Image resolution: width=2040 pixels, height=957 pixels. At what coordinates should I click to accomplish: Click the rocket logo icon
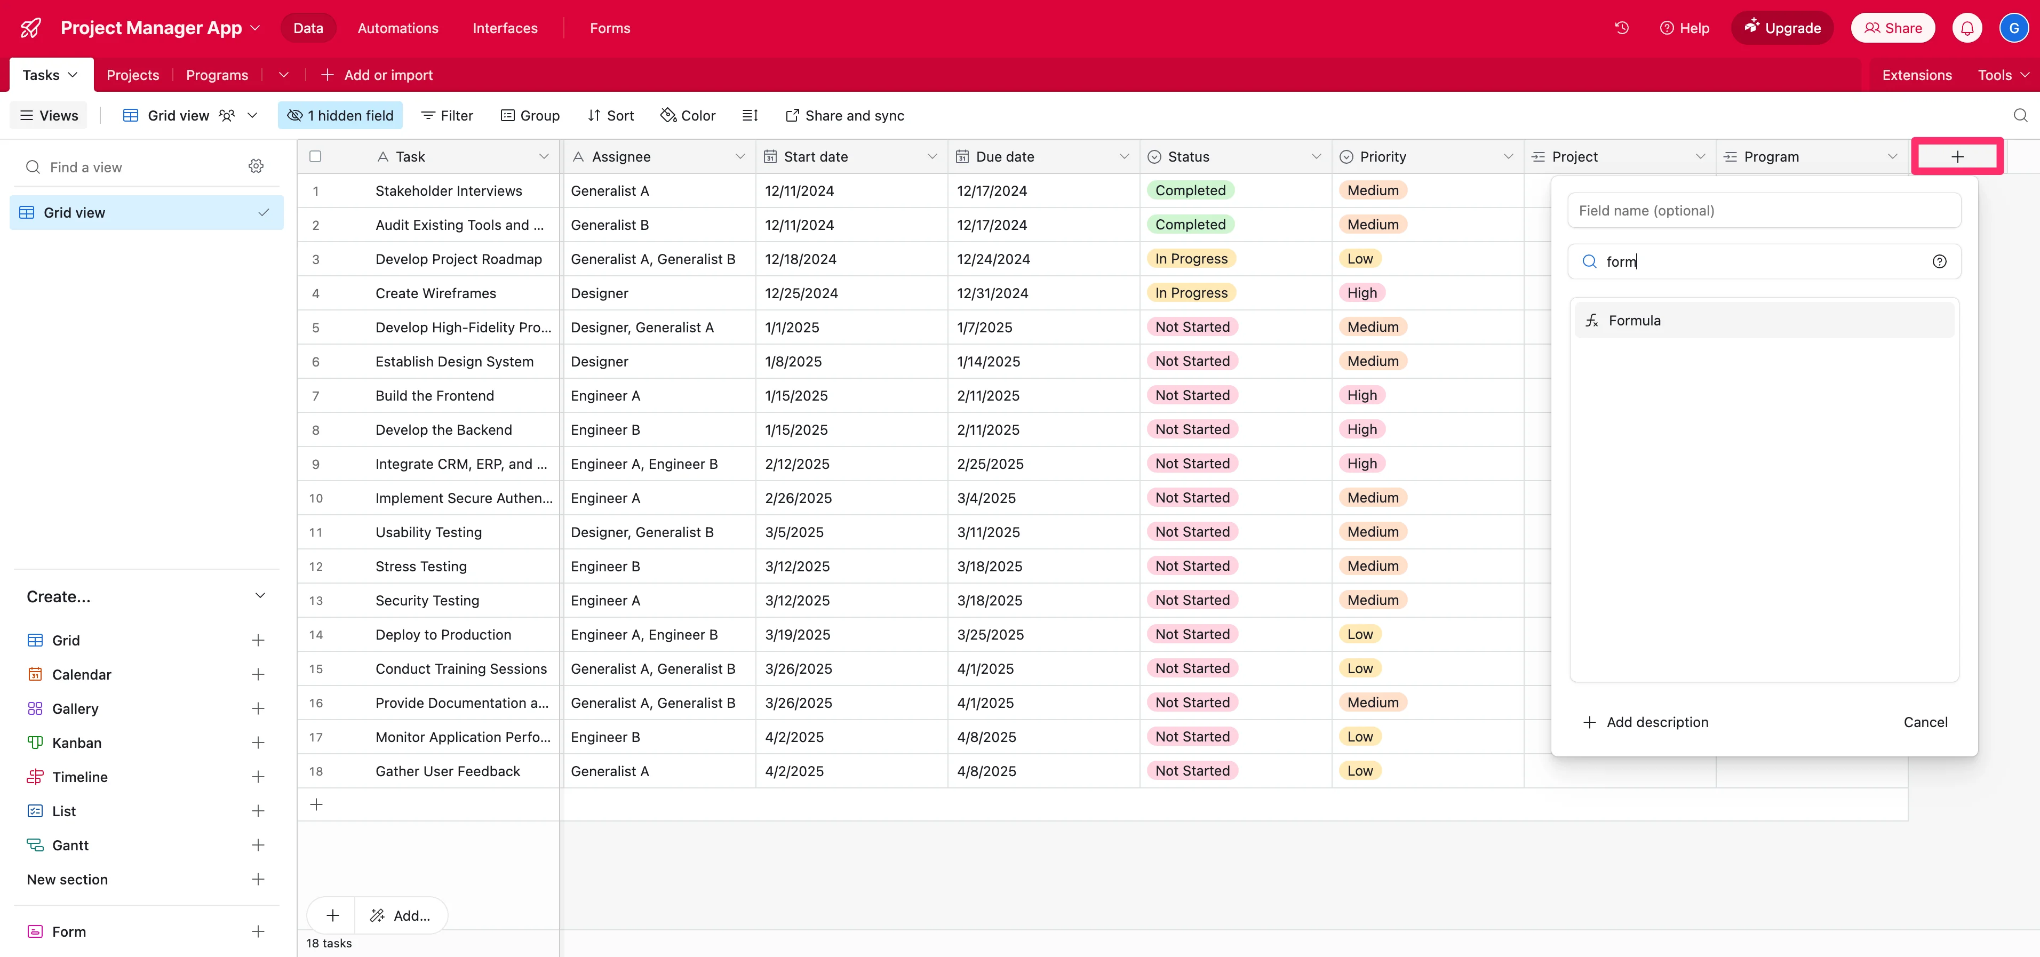point(31,28)
